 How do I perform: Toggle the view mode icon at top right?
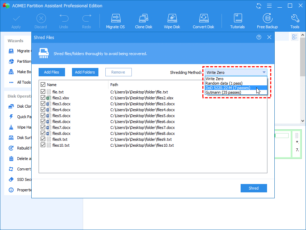295,37
